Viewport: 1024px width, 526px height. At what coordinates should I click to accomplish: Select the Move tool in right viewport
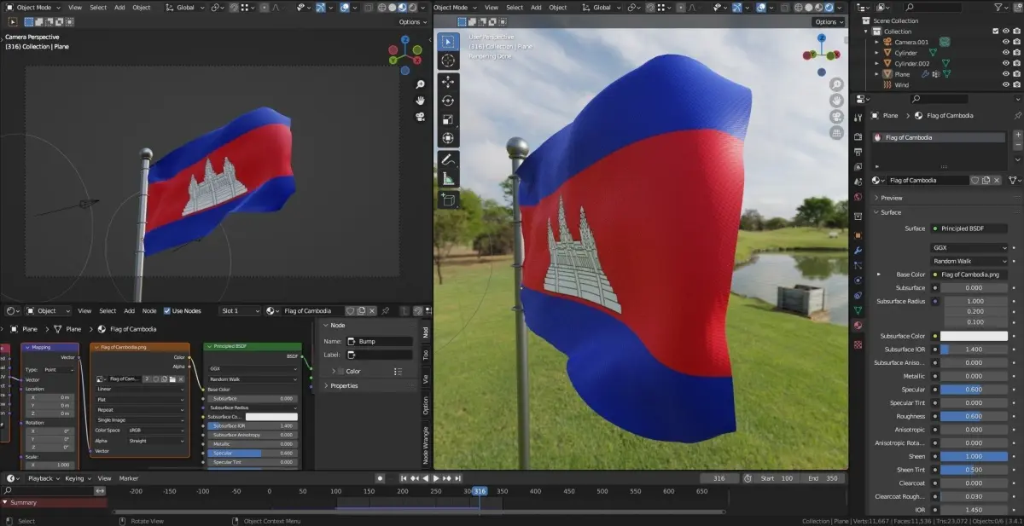click(x=448, y=82)
